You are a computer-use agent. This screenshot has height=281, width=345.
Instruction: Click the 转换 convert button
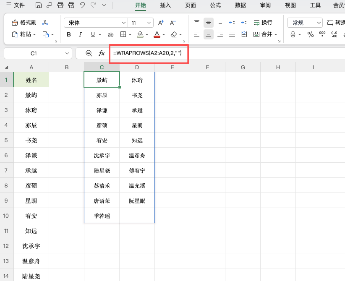(336, 22)
